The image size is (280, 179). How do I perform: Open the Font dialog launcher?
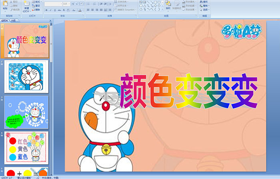click(83, 16)
